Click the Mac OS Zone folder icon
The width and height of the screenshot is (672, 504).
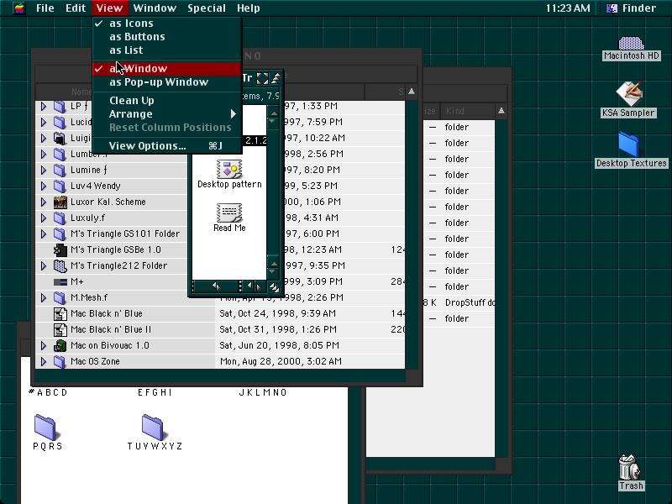(x=60, y=361)
